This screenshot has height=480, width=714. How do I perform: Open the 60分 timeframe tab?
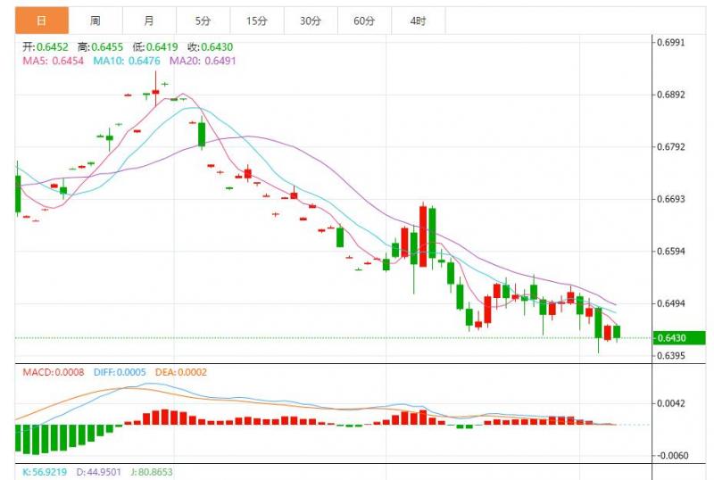pyautogui.click(x=364, y=21)
